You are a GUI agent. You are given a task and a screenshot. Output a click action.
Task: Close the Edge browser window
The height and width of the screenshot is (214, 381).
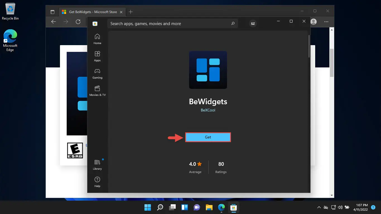click(x=328, y=11)
